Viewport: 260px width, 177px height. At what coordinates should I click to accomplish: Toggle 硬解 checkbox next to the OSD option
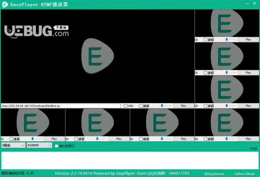coord(140,106)
